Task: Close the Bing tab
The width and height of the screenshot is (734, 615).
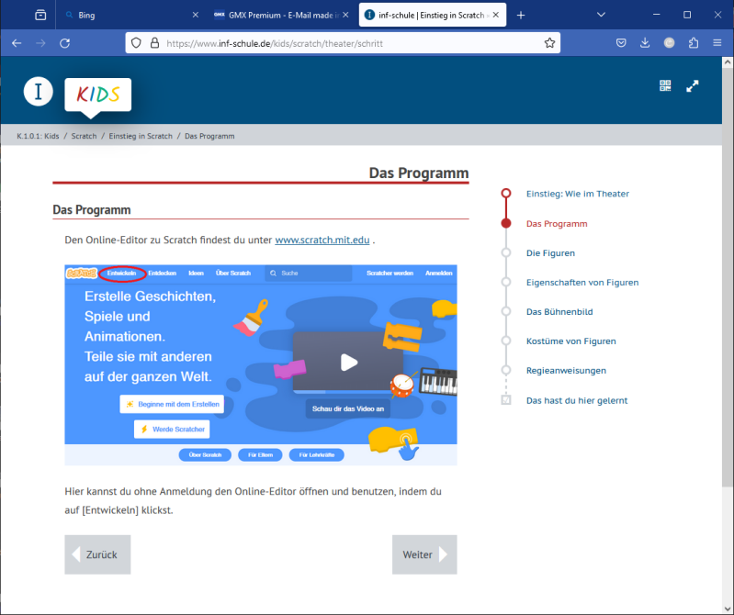Action: point(196,15)
